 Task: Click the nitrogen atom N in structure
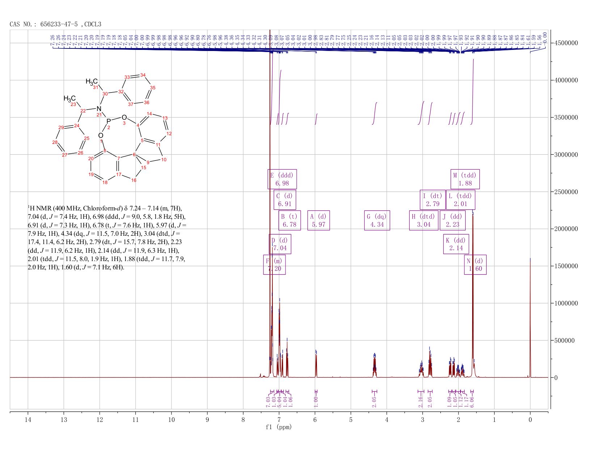click(99, 108)
